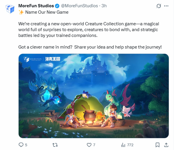174x150 pixels.
Task: View post analytics bar chart icon
Action: (123, 145)
